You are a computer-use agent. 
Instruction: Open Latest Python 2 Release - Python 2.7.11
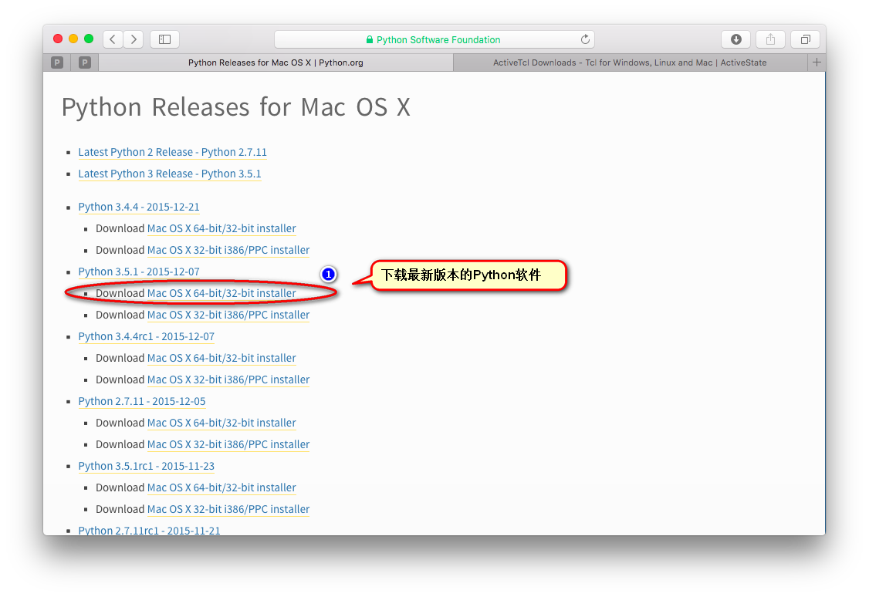pos(172,152)
